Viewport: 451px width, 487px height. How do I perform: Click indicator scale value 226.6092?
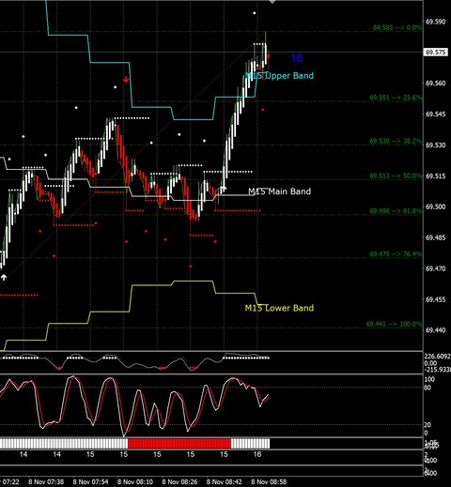(437, 357)
